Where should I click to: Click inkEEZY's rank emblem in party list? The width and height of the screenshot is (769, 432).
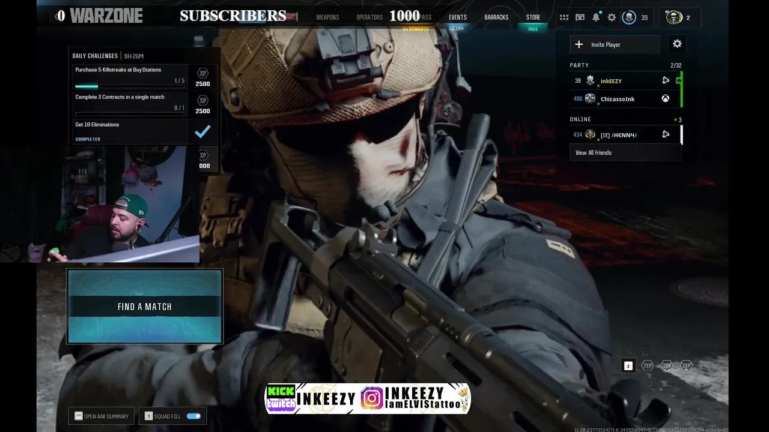pyautogui.click(x=590, y=80)
